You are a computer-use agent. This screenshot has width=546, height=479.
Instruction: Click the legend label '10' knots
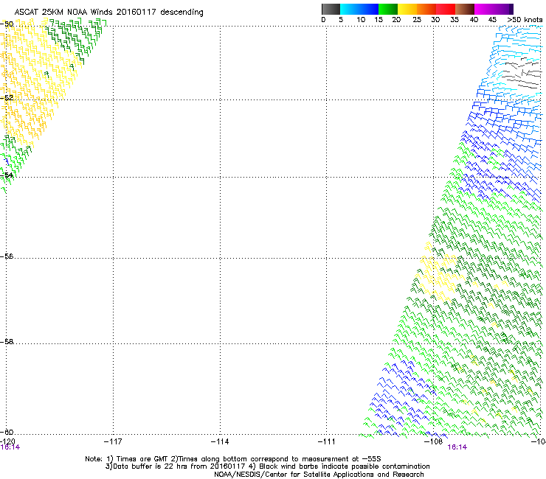pos(361,20)
